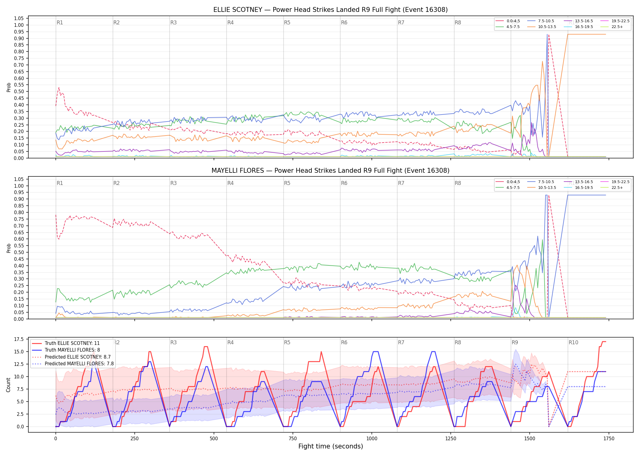
Task: Select '13.5-16.5' legend entry in ELLIE SCOTNEY chart
Action: [578, 21]
